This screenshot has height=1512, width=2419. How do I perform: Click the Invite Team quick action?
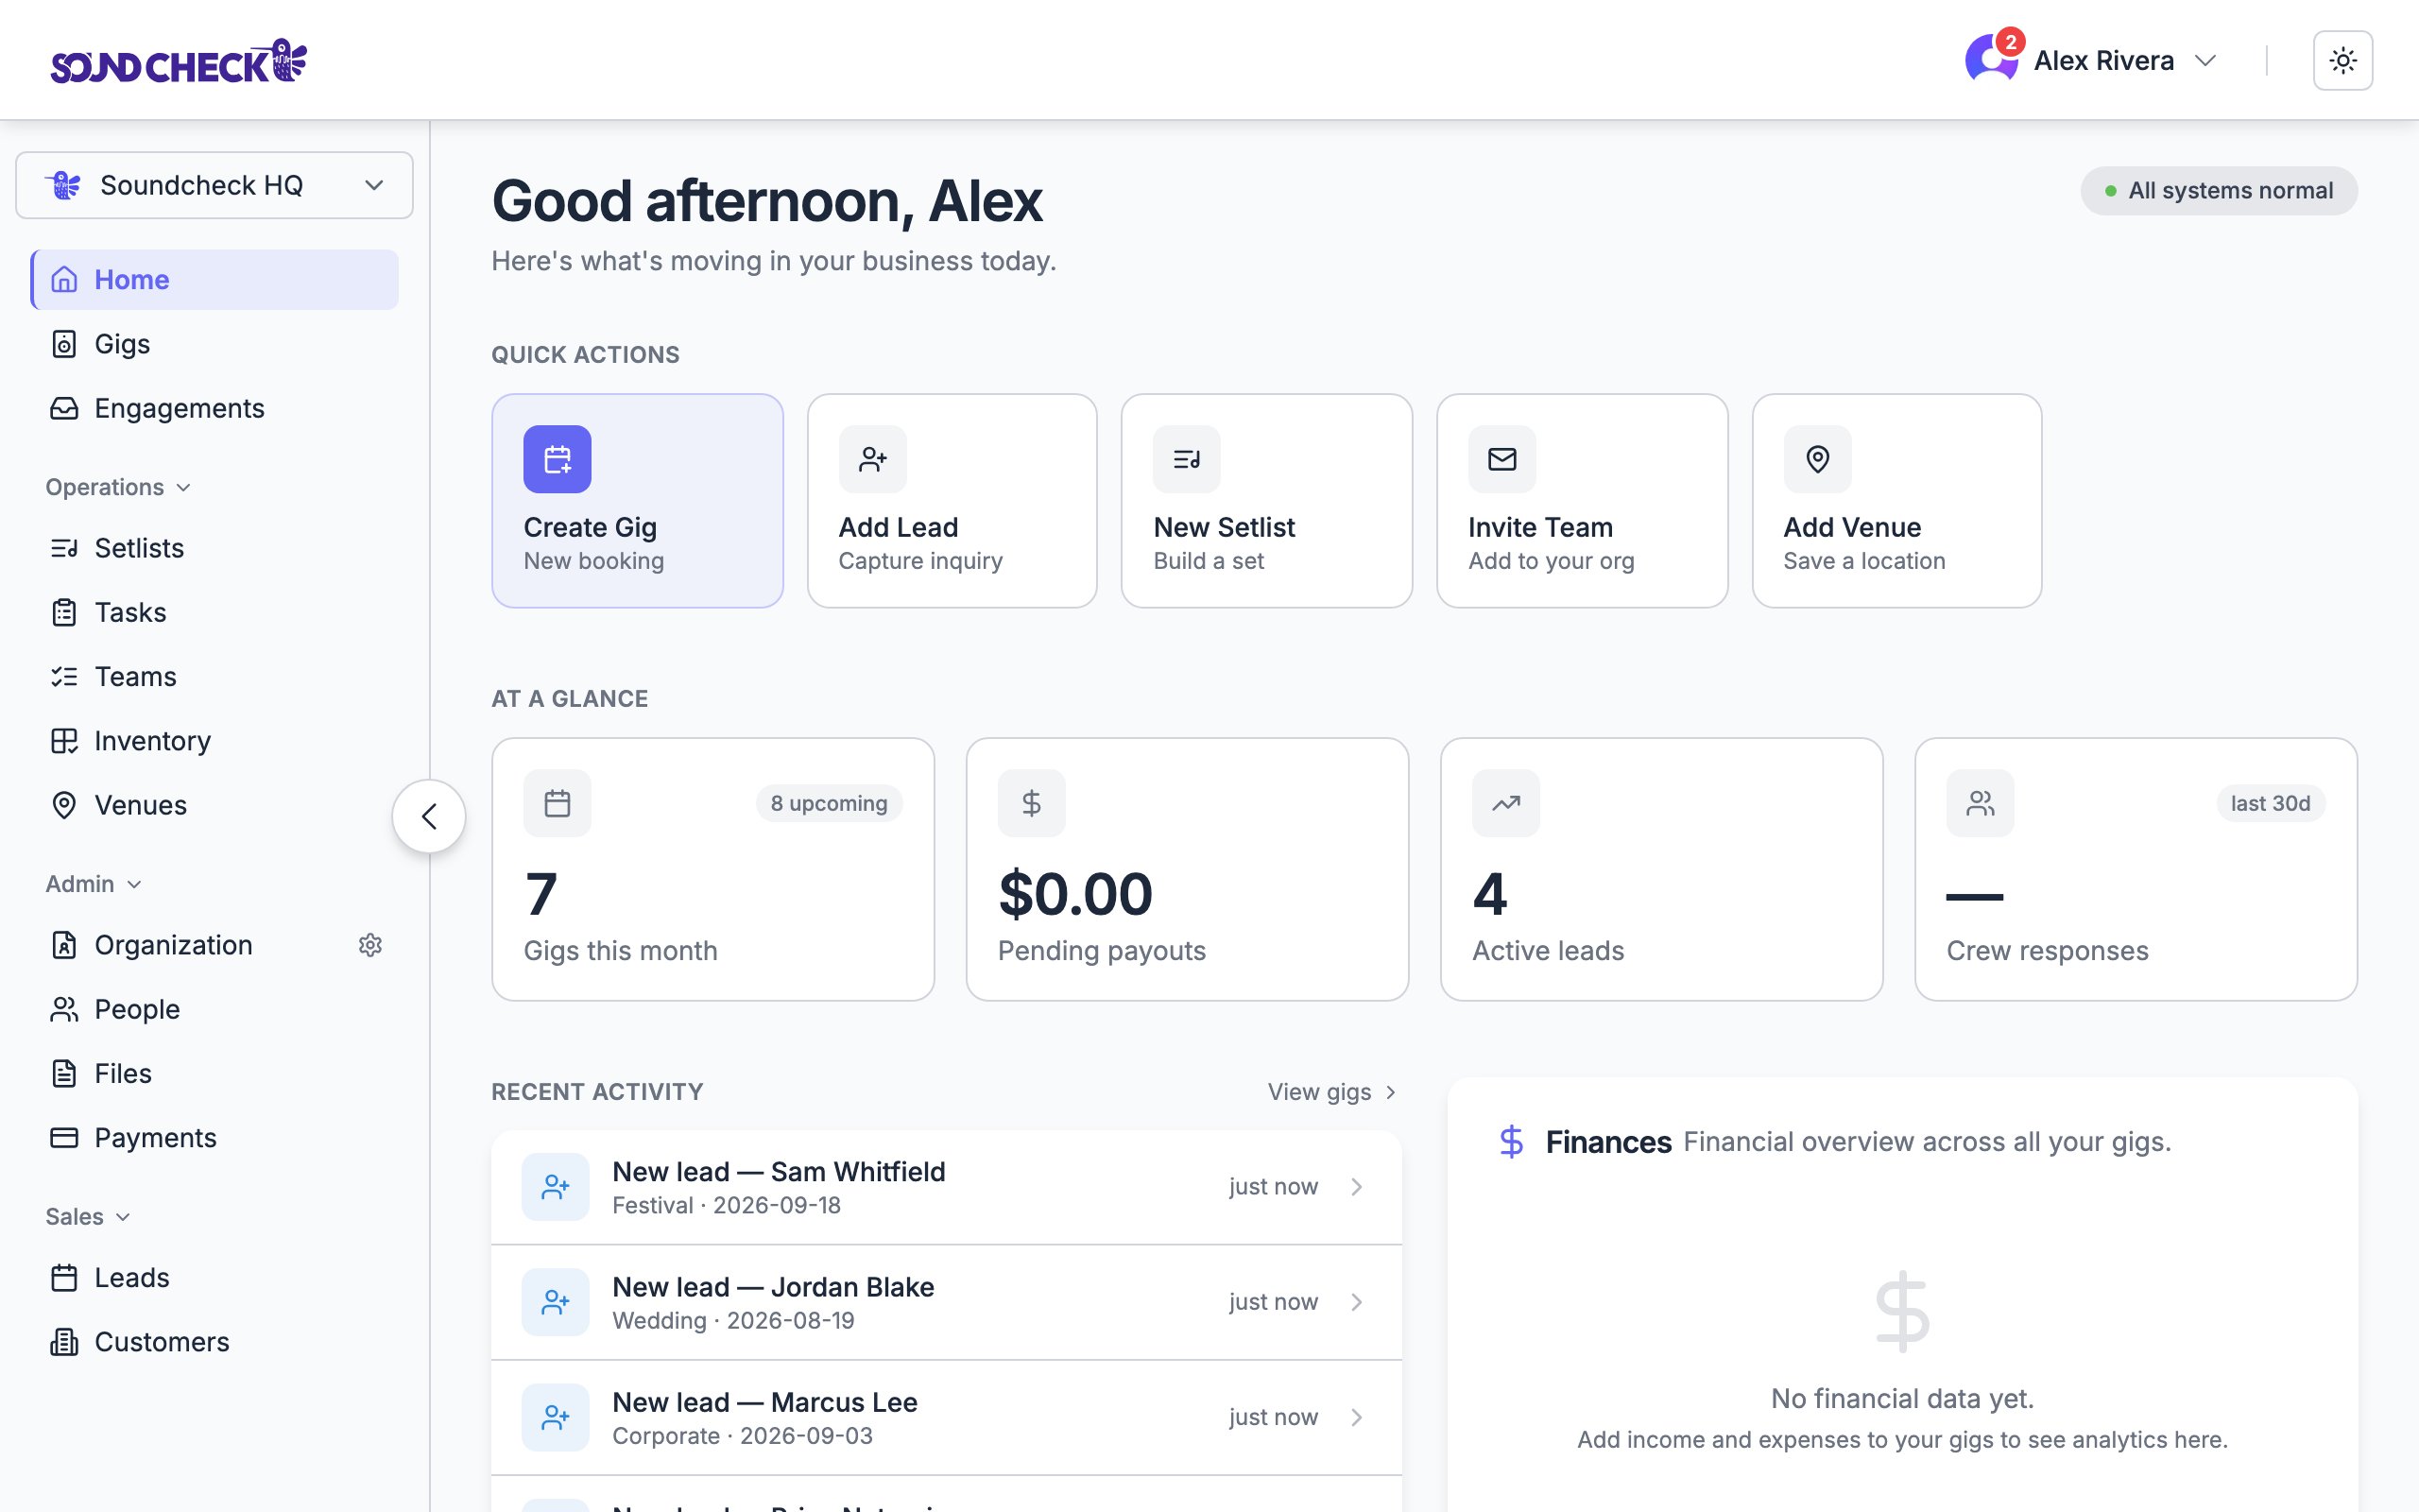1582,501
